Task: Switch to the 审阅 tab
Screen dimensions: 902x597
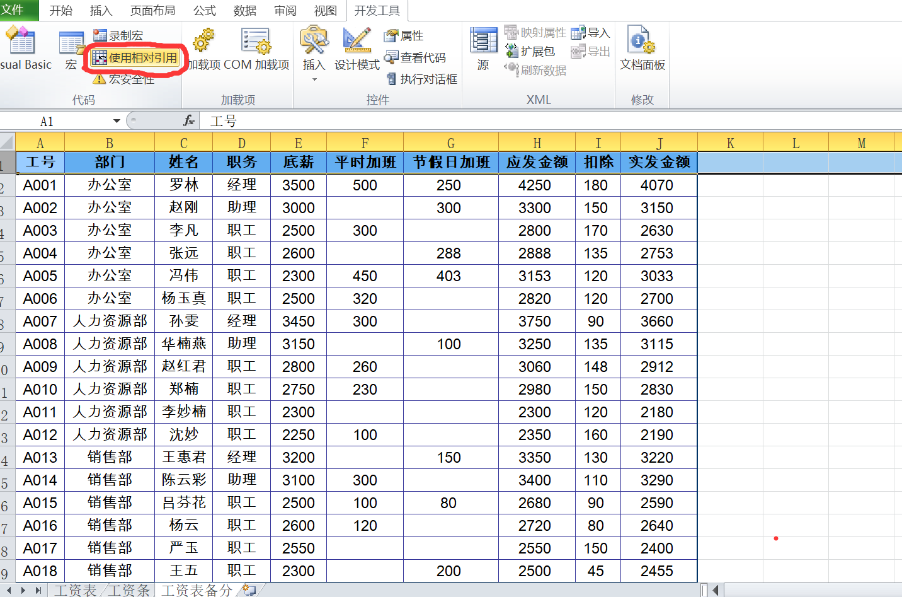Action: click(285, 11)
